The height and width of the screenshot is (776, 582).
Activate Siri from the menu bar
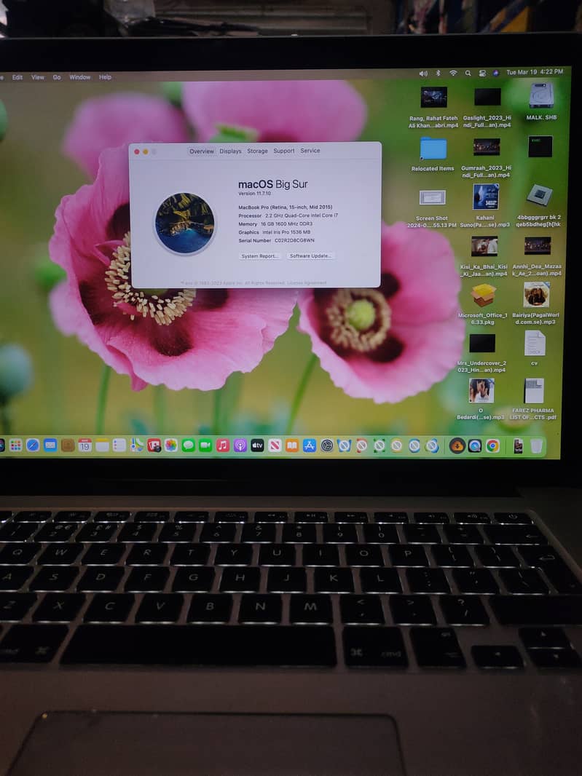(x=496, y=73)
